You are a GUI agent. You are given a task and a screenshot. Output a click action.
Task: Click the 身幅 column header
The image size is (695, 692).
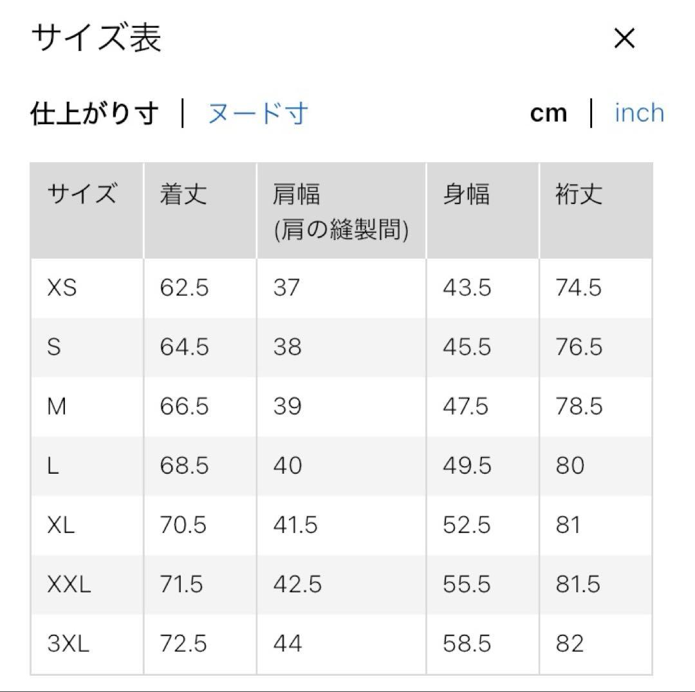(x=465, y=194)
